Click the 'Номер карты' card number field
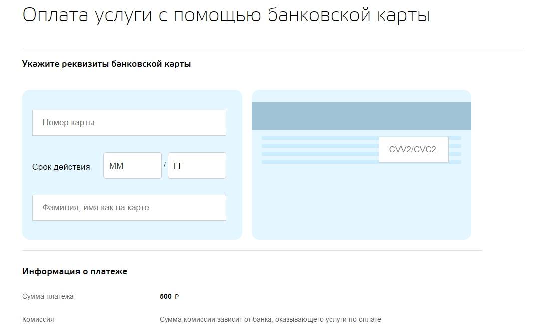Screen dimensions: 538x332 (x=129, y=123)
